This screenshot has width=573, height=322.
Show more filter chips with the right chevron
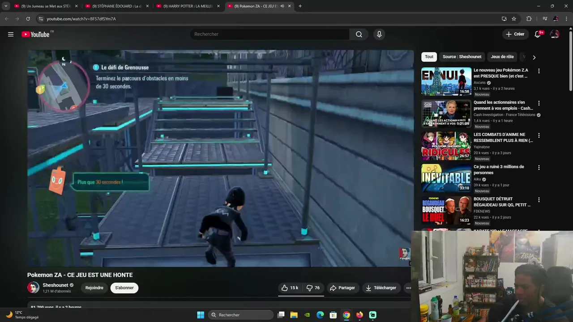click(534, 57)
